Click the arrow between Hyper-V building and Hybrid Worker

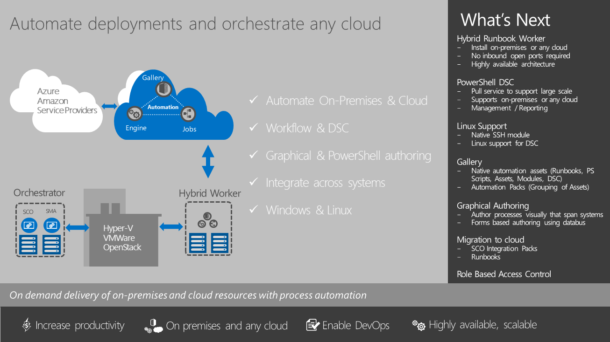click(x=171, y=227)
